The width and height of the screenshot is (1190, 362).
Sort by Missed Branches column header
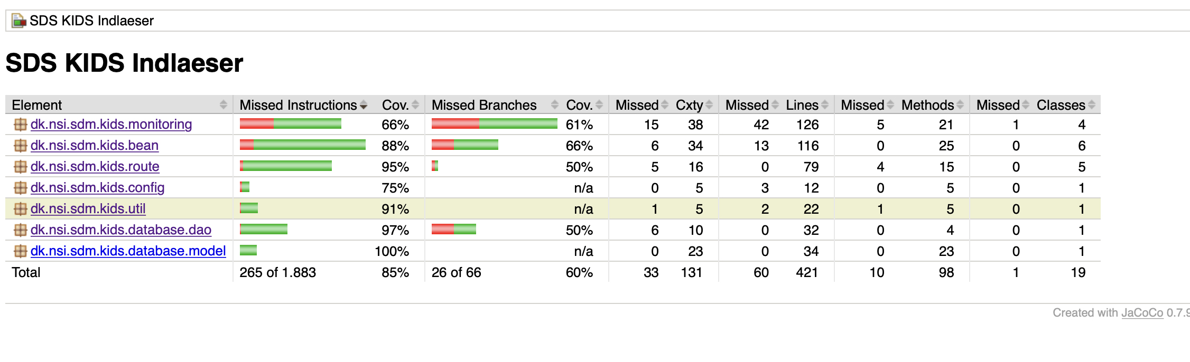tap(484, 105)
